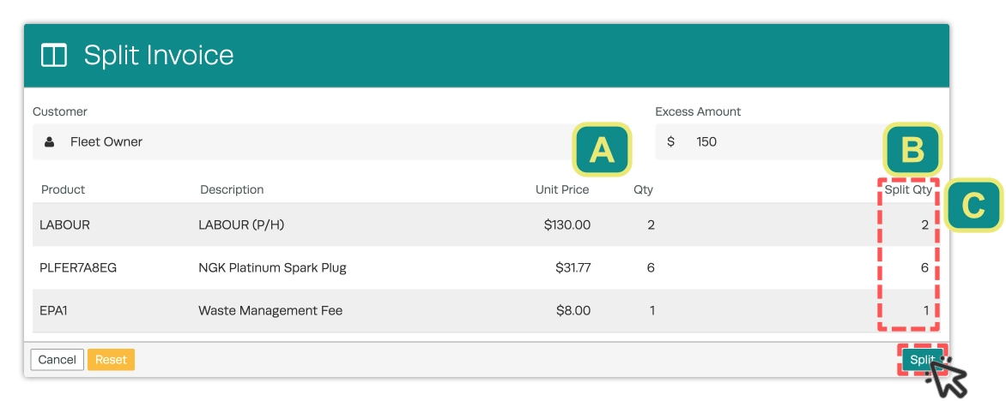
Task: Click the Excess Amount label
Action: 698,111
